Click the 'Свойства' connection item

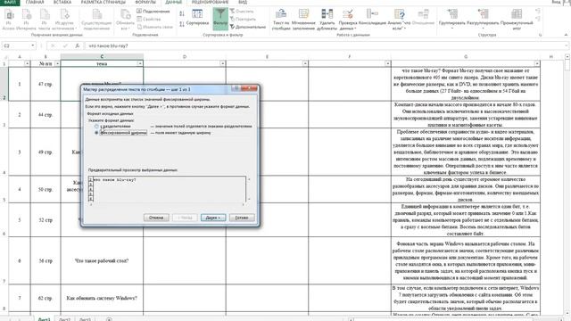coord(149,19)
